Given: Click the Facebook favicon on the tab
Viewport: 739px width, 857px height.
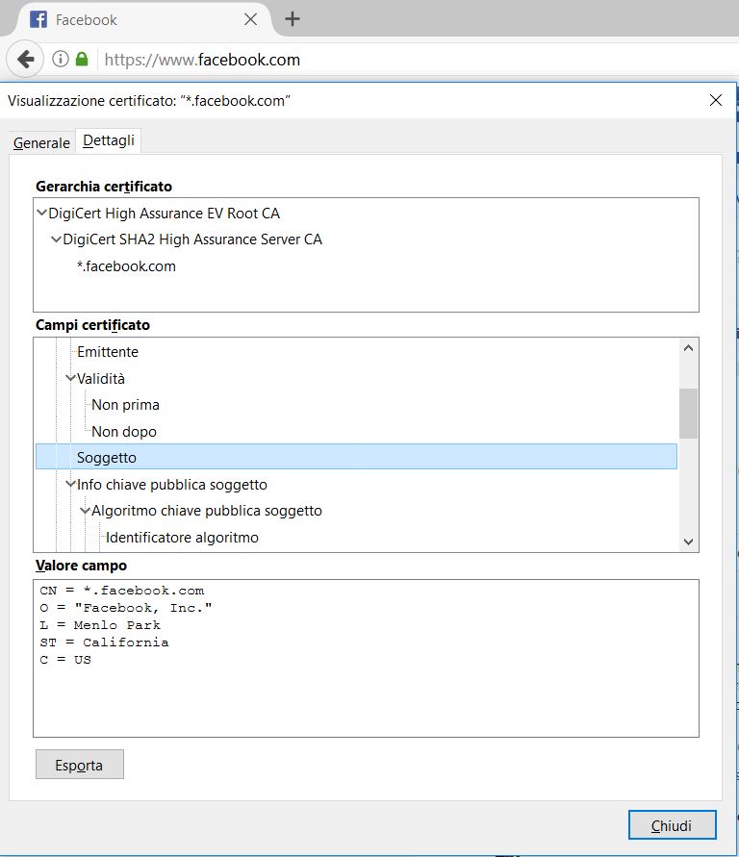Looking at the screenshot, I should tap(38, 19).
